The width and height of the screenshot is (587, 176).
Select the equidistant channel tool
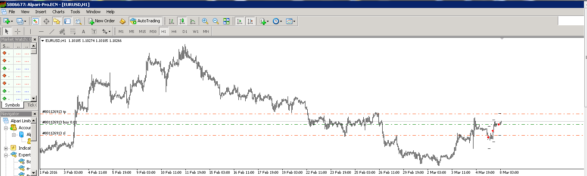(62, 31)
